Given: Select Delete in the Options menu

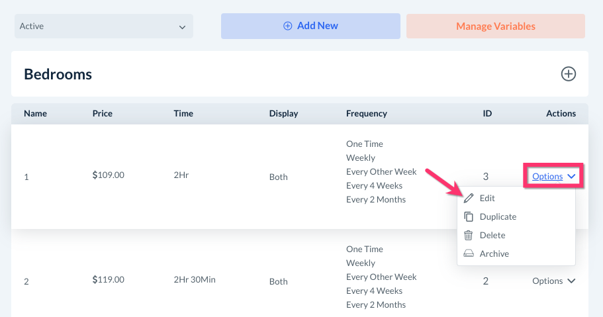Looking at the screenshot, I should pos(492,235).
